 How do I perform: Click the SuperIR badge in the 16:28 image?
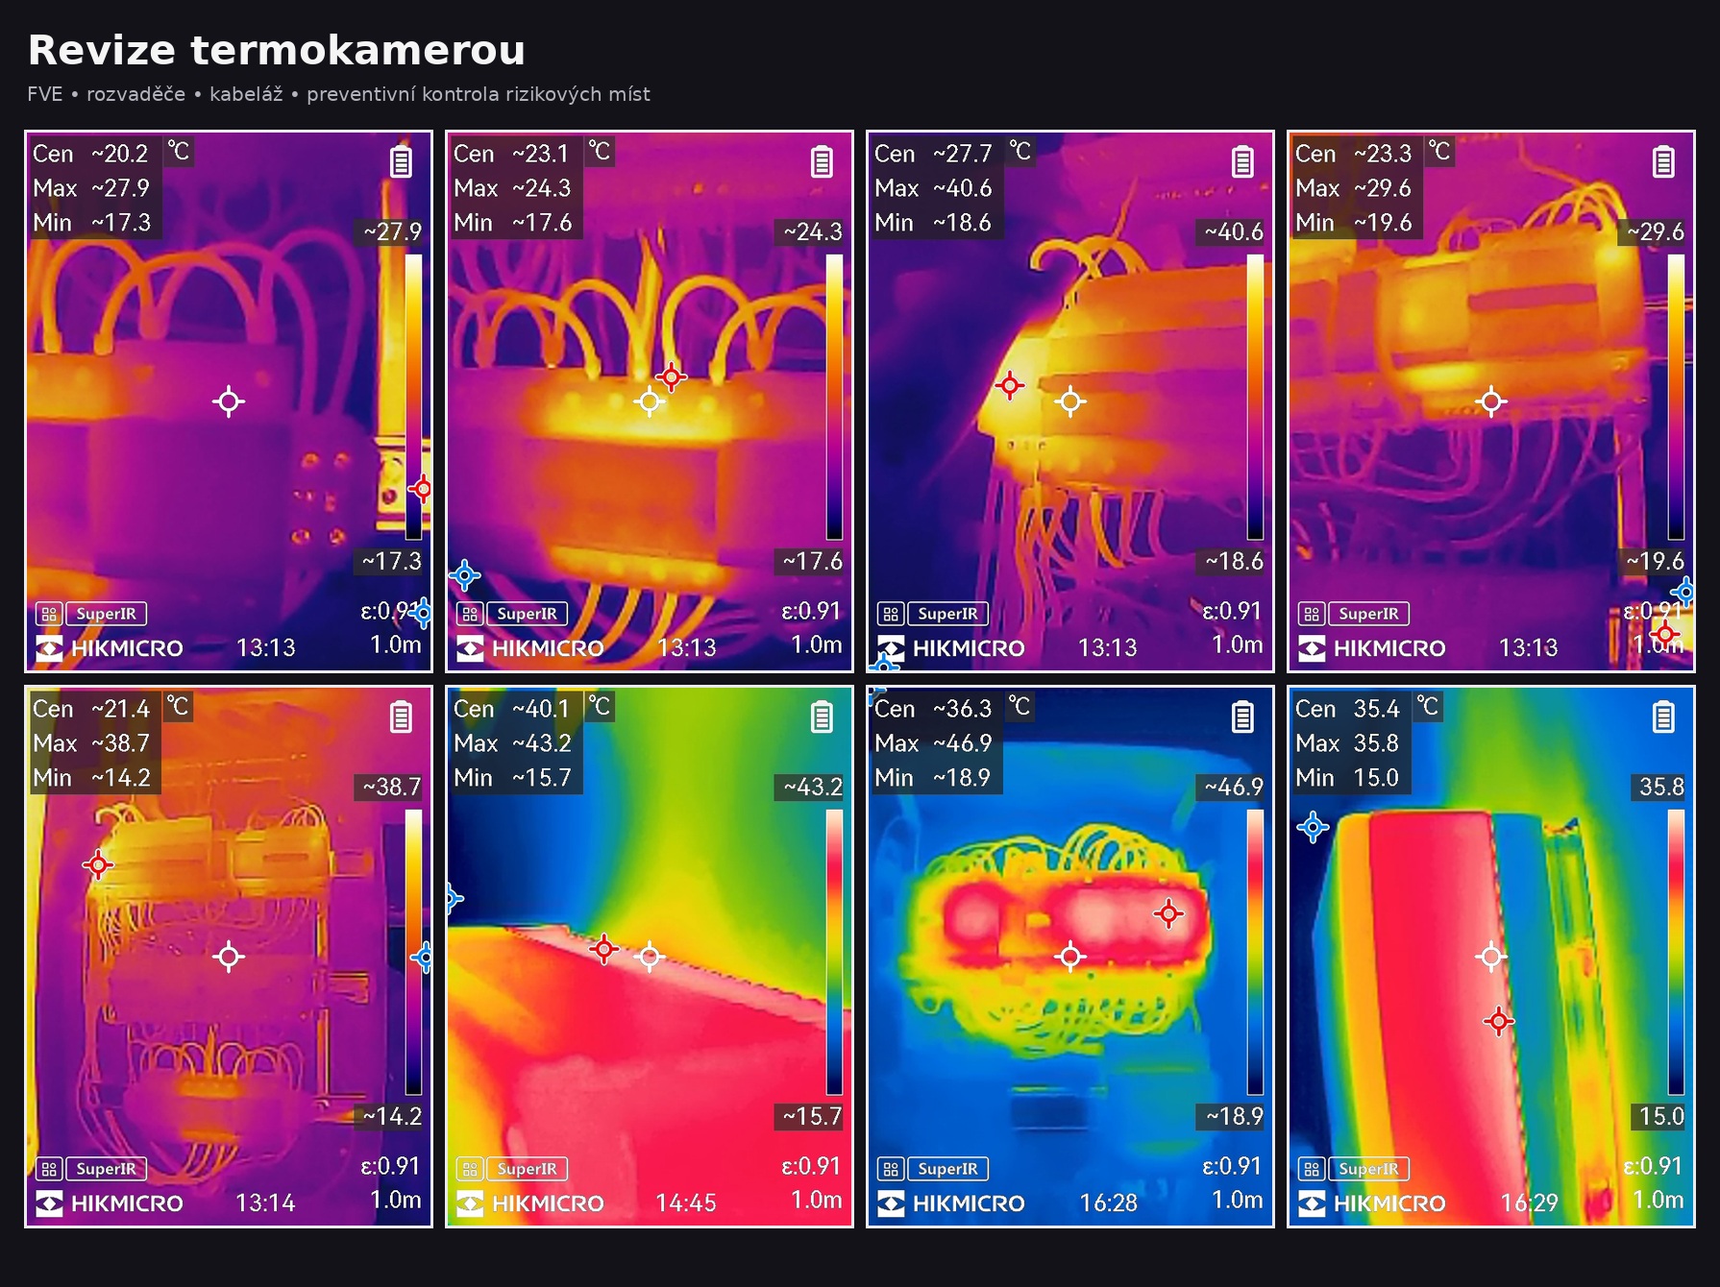(947, 1169)
